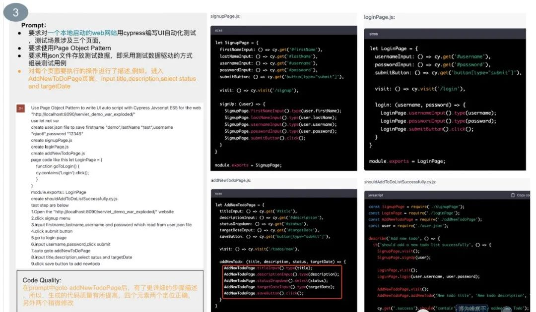Click the scss label on the LoginPage code block

point(373,34)
